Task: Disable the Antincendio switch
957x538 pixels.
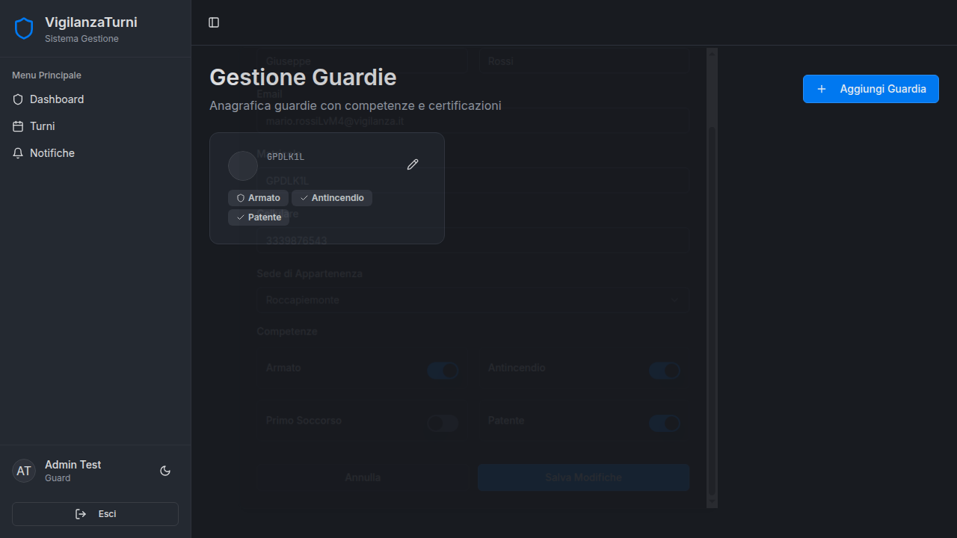Action: [x=665, y=371]
